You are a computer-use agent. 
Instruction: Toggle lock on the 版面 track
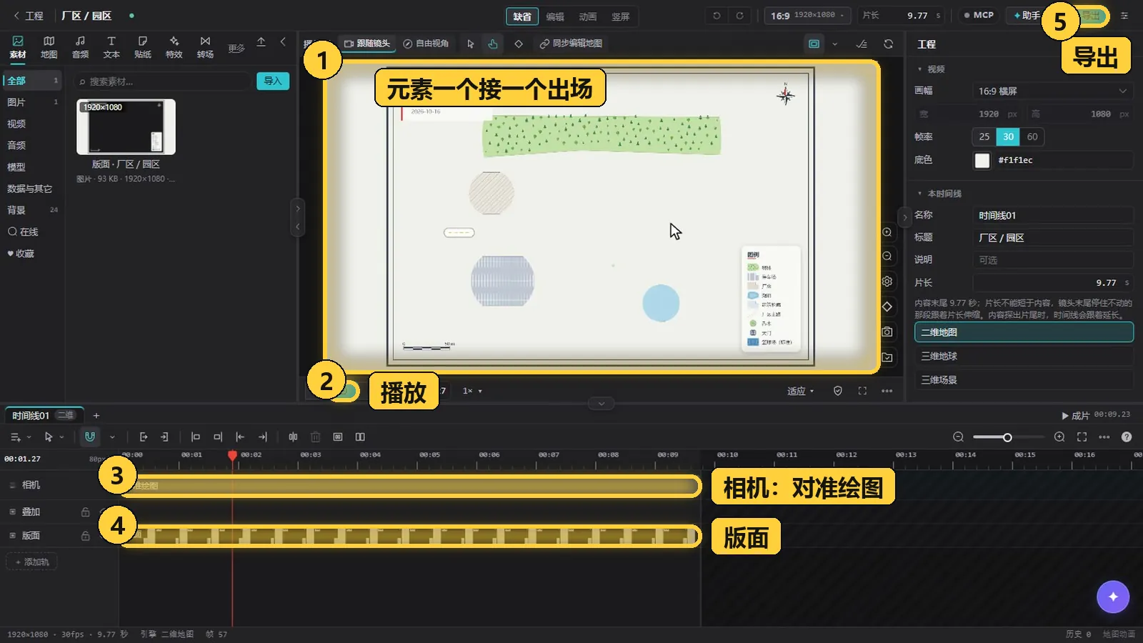click(x=86, y=536)
